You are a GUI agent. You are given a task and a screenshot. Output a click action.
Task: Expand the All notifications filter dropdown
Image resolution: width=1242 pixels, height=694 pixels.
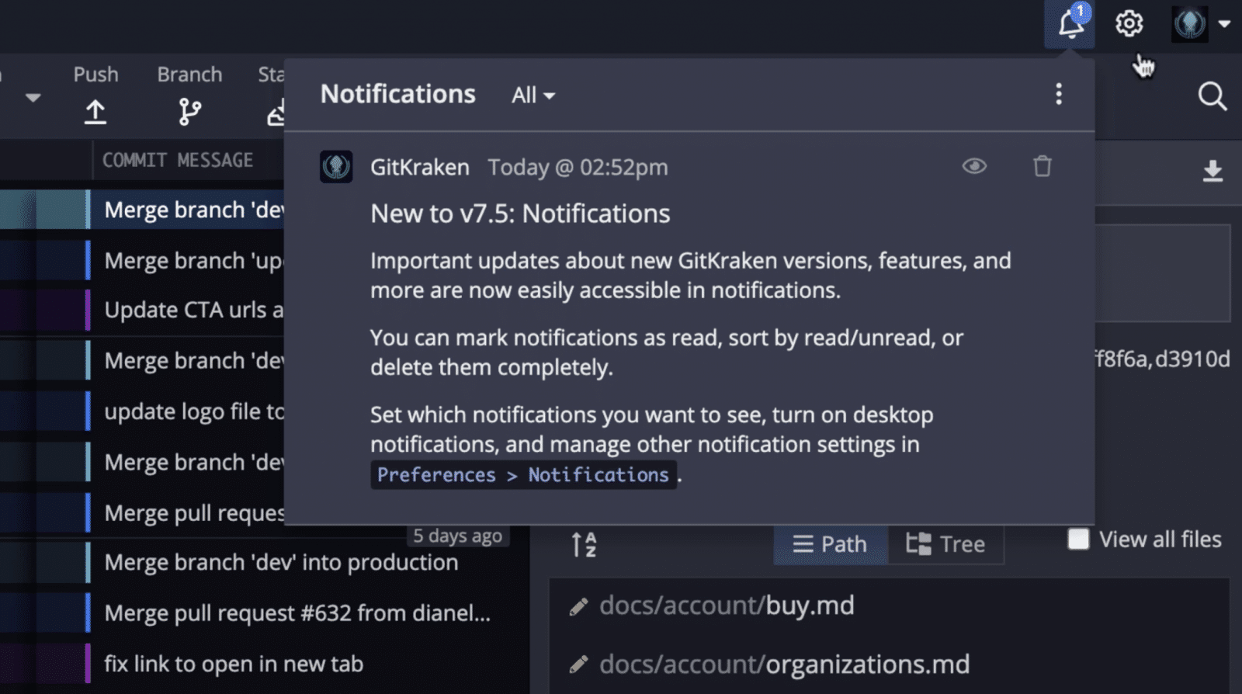click(x=533, y=95)
